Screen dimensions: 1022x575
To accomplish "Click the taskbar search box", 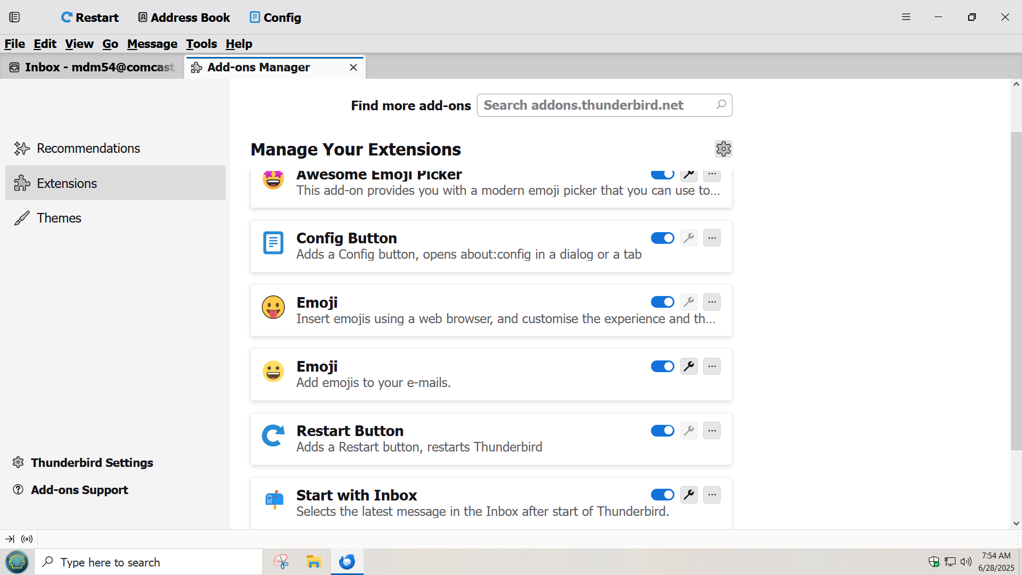I will 149,562.
